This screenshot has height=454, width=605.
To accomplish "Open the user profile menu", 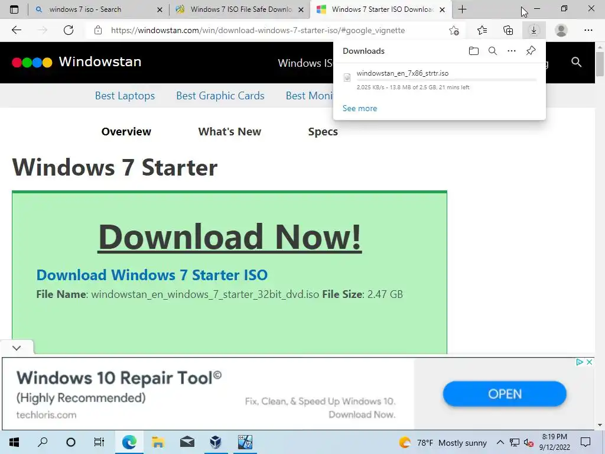I will 561,30.
